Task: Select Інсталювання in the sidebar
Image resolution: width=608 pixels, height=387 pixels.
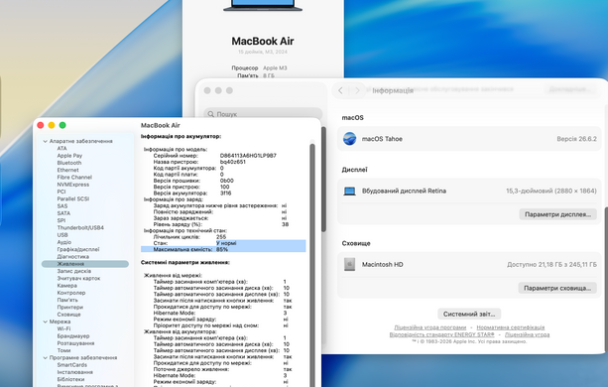Action: click(x=74, y=372)
